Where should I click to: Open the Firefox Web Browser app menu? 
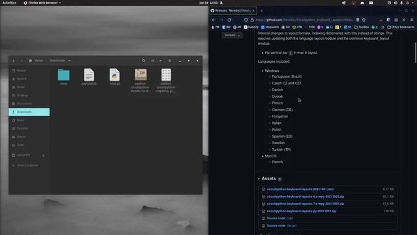(x=42, y=3)
